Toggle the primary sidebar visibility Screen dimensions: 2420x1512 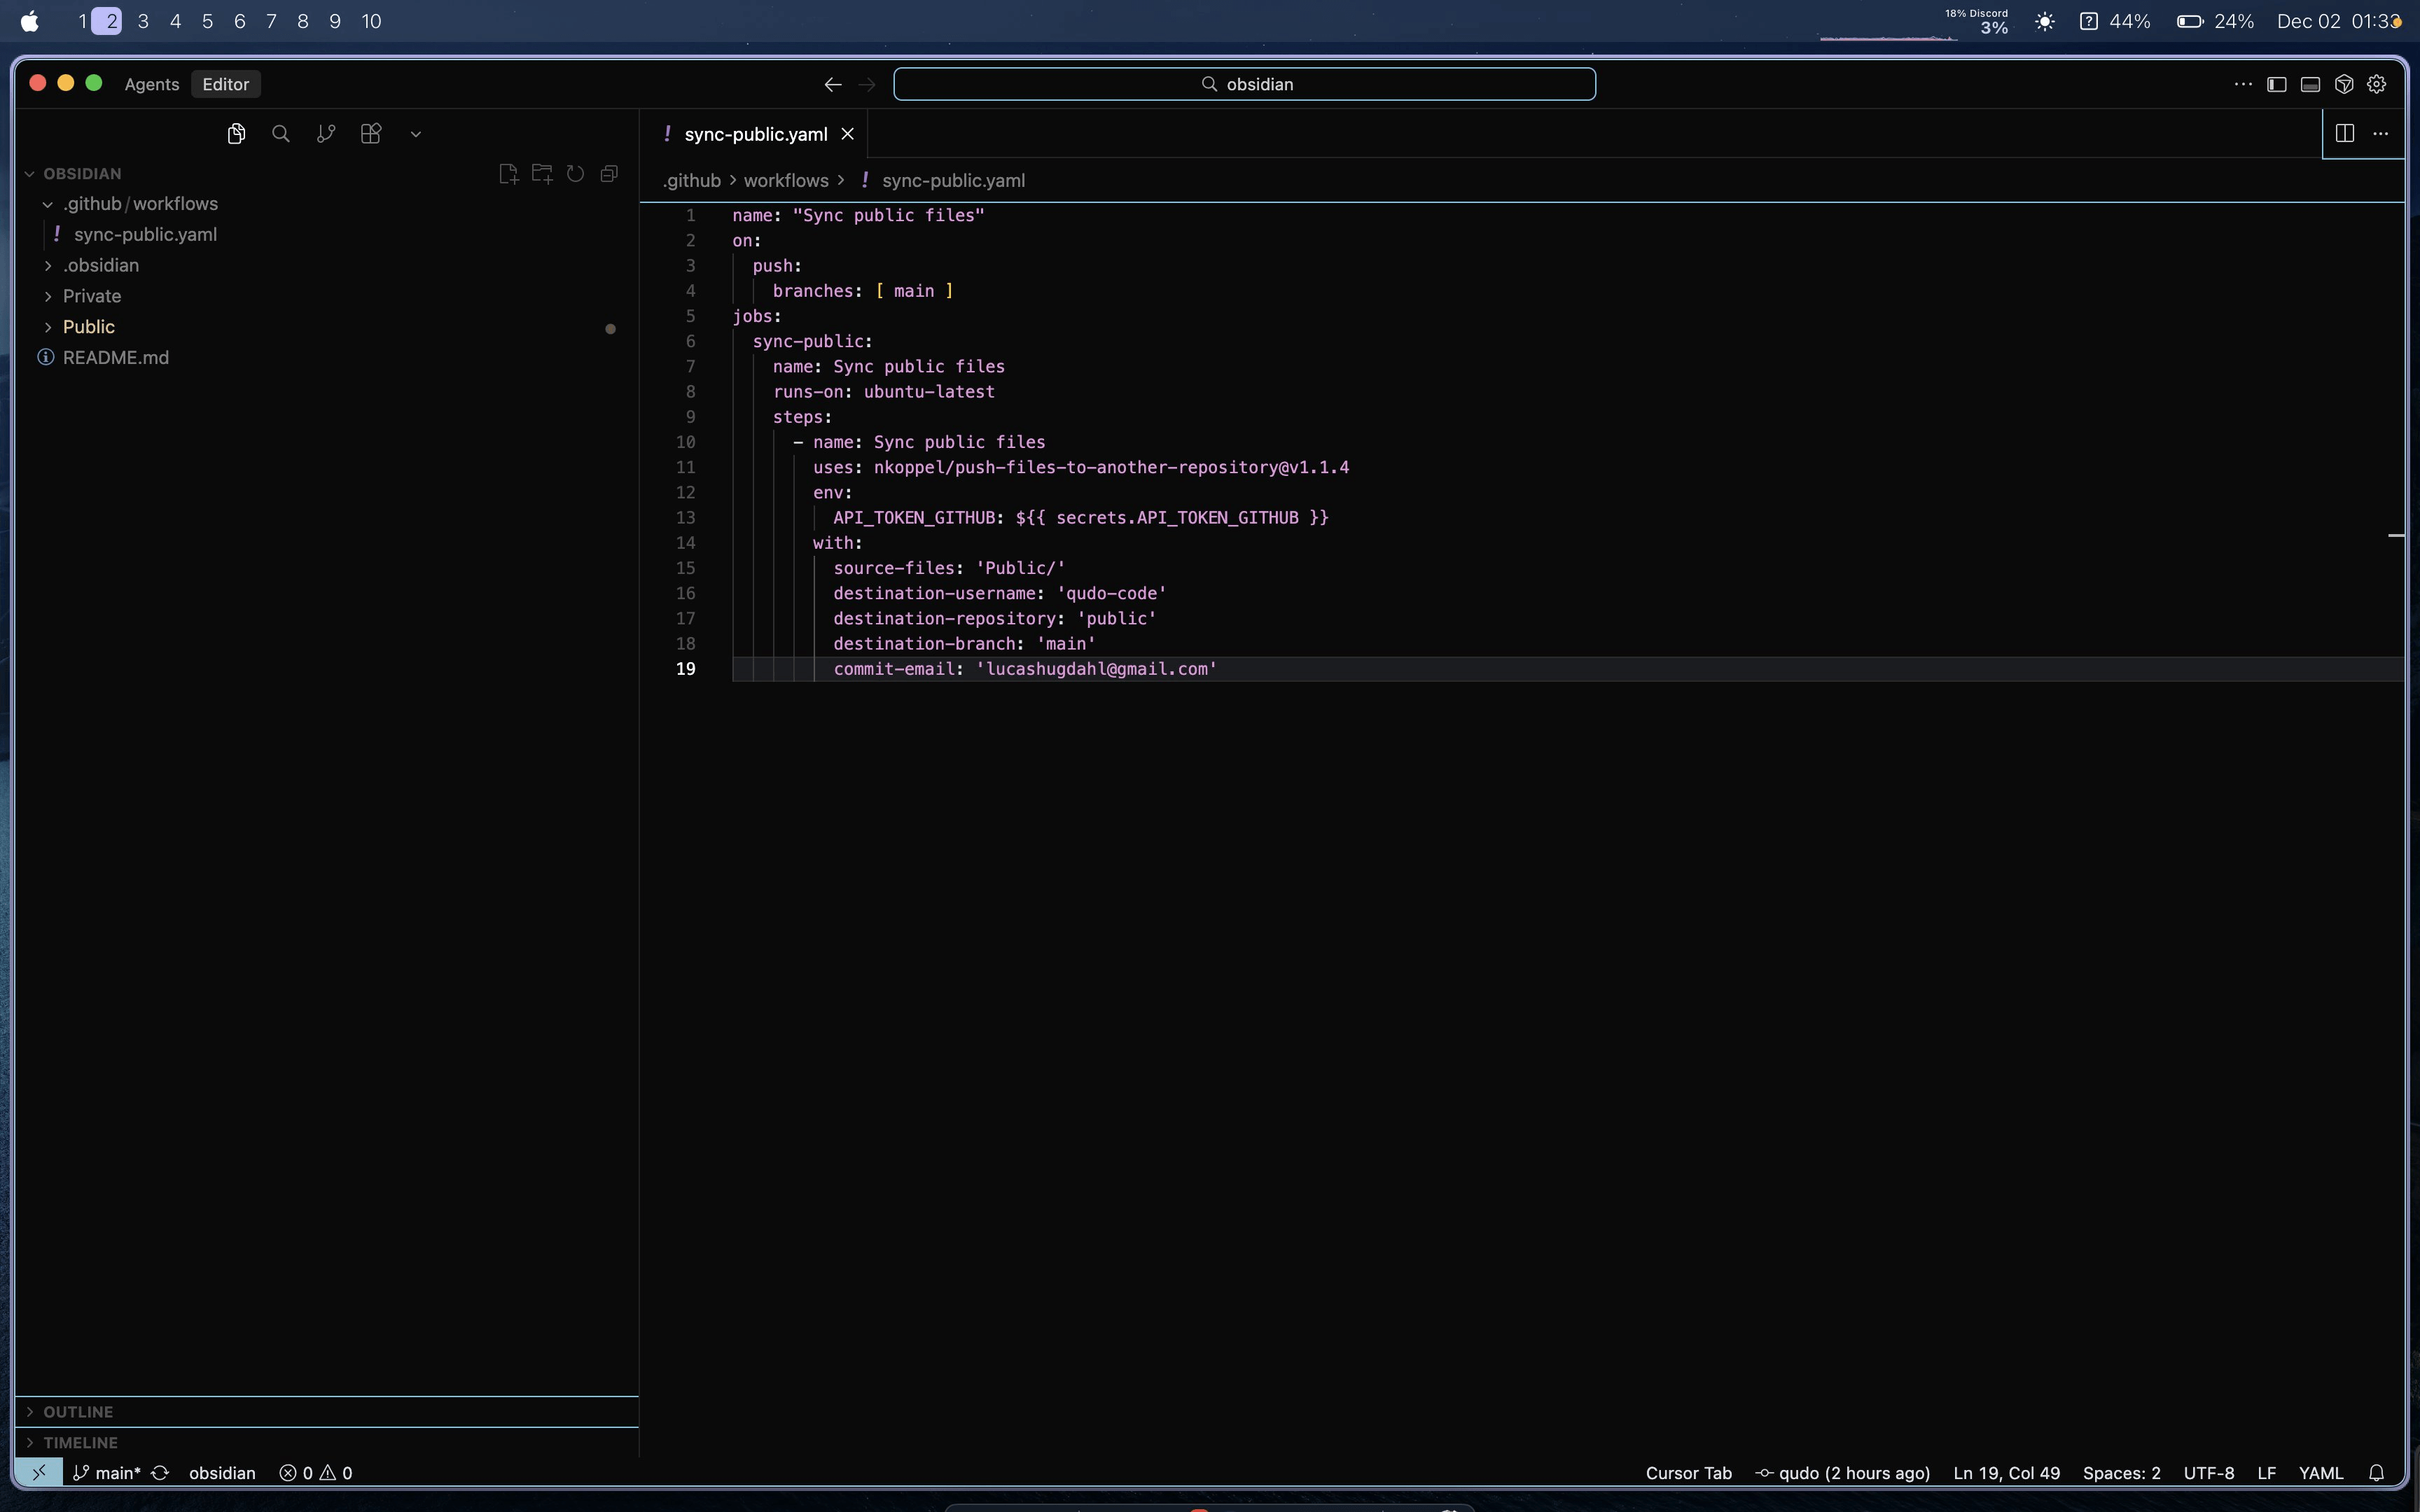click(x=2277, y=84)
